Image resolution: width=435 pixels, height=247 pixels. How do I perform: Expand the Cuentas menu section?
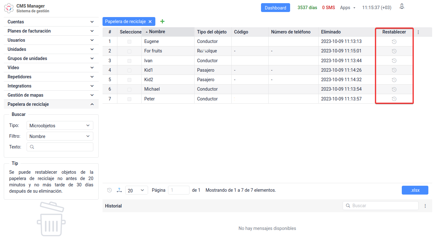(x=51, y=22)
